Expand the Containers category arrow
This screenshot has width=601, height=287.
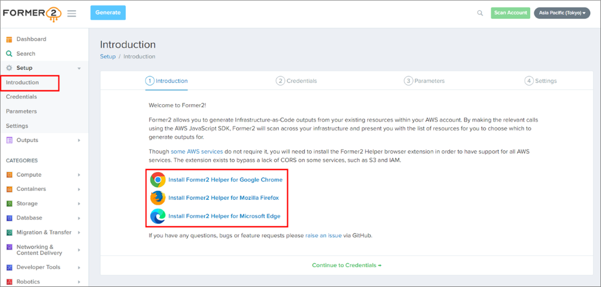click(x=79, y=189)
